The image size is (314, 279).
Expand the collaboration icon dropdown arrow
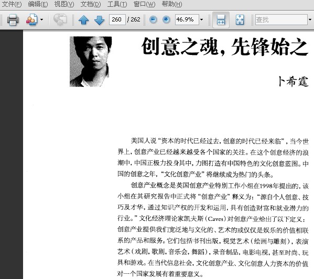[x=41, y=19]
